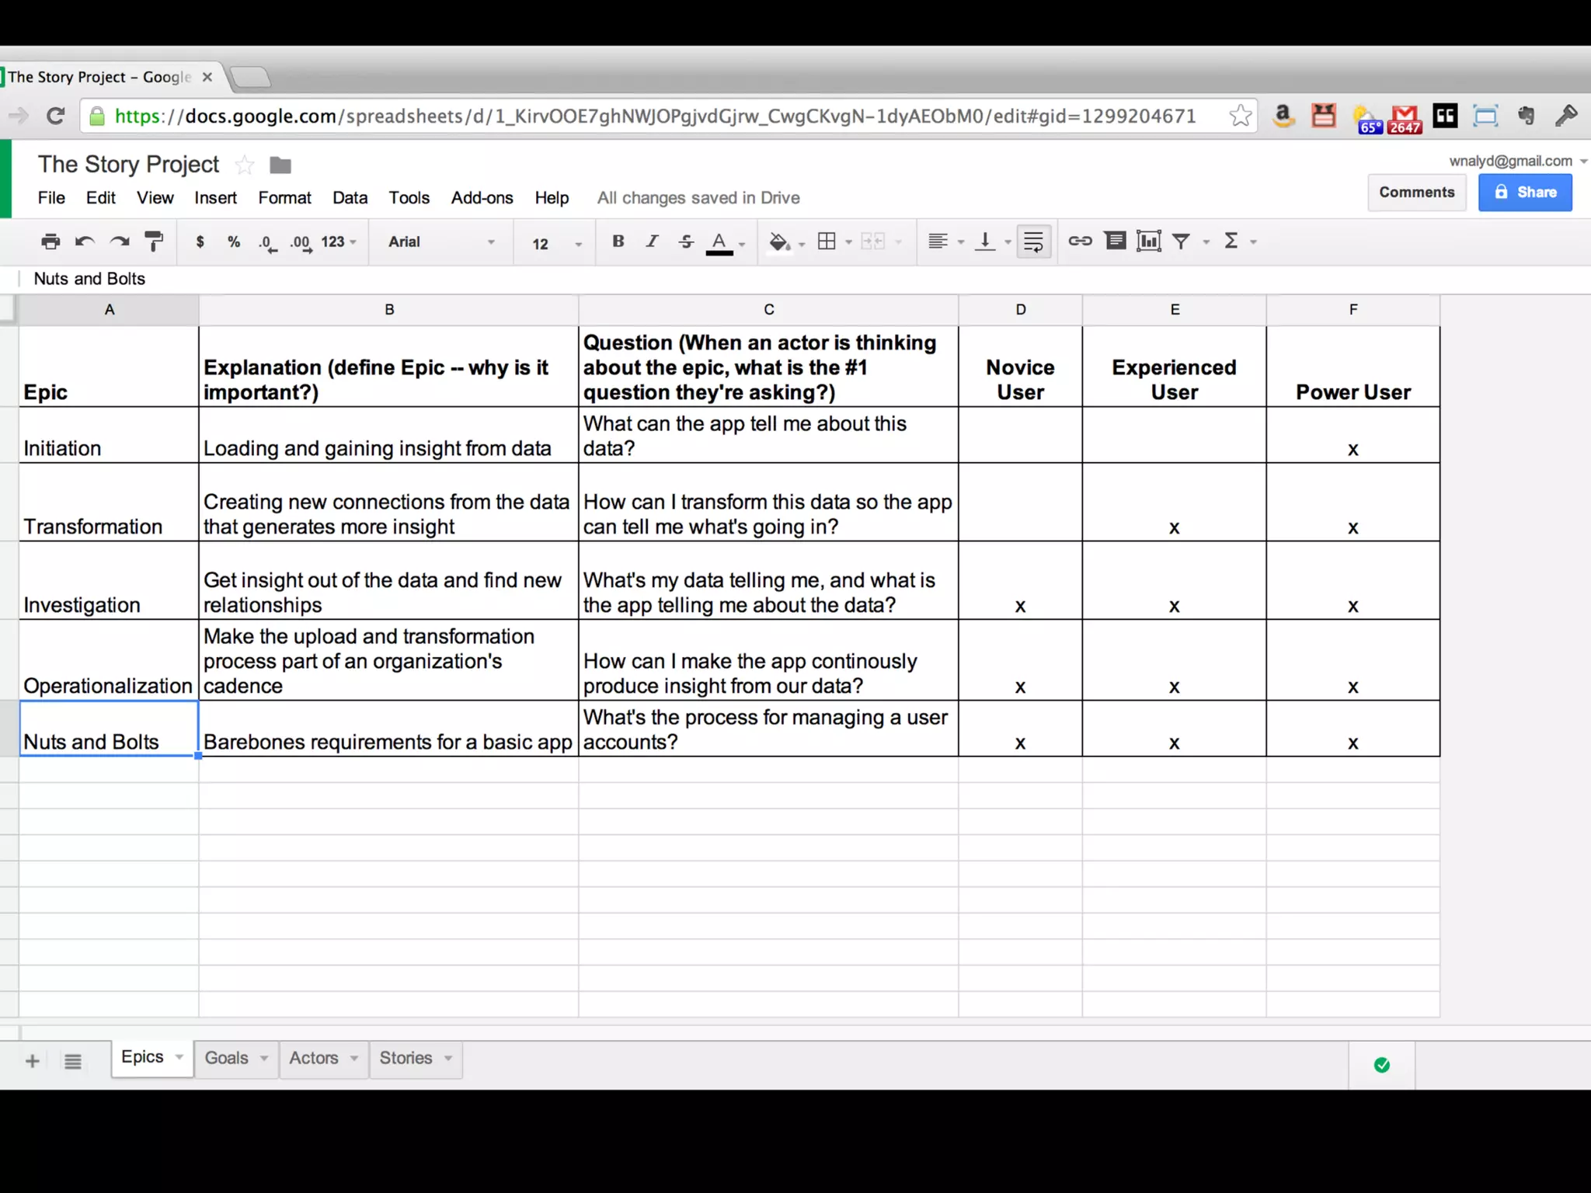Expand the Epics sheet tab arrow
The image size is (1591, 1193).
[179, 1057]
